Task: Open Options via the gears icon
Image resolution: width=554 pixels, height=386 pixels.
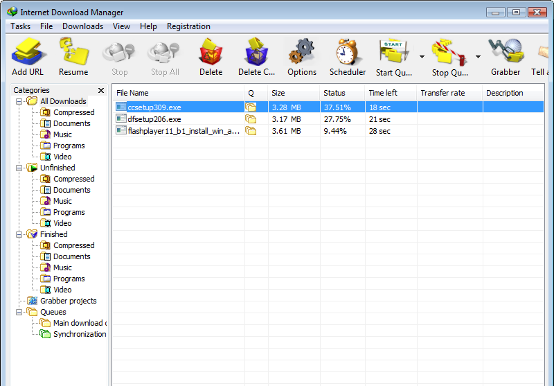Action: point(301,53)
